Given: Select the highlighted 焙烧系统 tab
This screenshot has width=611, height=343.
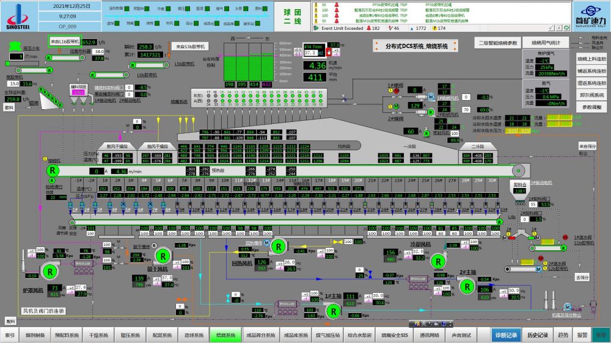Looking at the screenshot, I should coord(226,335).
